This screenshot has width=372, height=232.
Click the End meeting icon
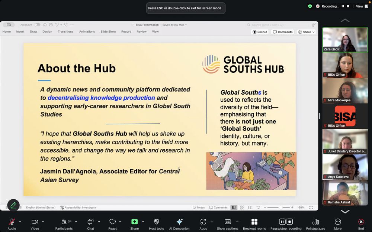coord(361,222)
